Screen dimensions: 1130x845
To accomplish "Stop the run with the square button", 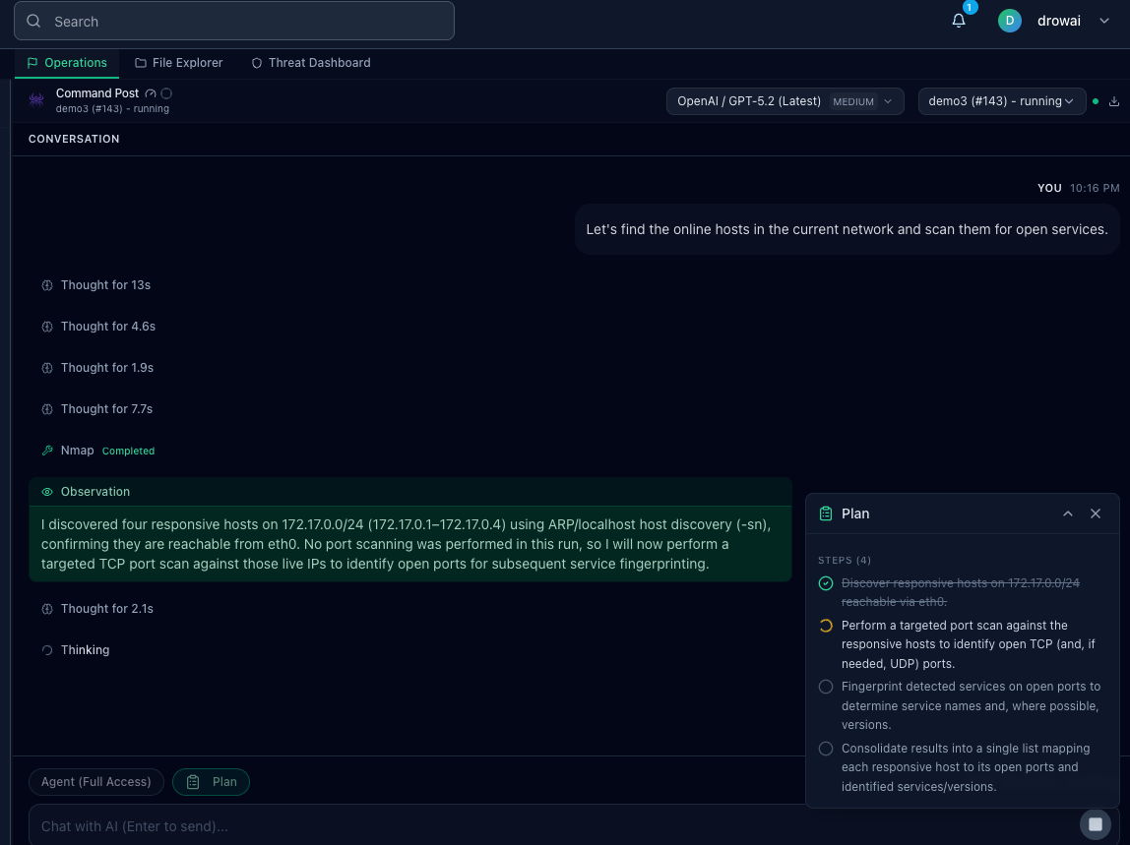I will tap(1096, 824).
